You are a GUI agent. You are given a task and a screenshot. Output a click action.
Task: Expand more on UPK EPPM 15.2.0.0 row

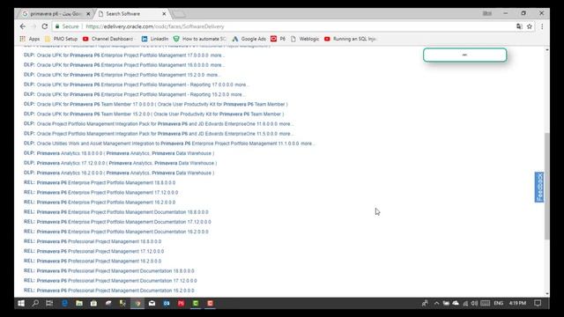pyautogui.click(x=213, y=75)
